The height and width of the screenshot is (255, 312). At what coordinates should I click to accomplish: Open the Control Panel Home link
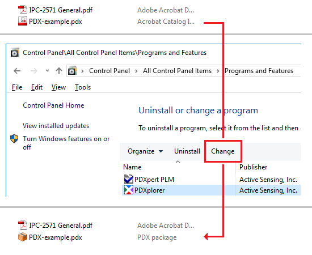click(53, 105)
